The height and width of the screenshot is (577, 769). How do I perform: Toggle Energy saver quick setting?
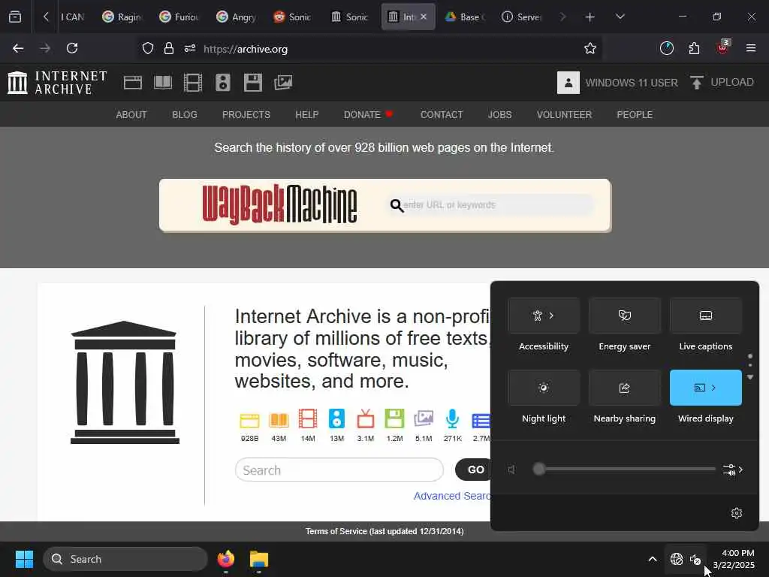624,316
